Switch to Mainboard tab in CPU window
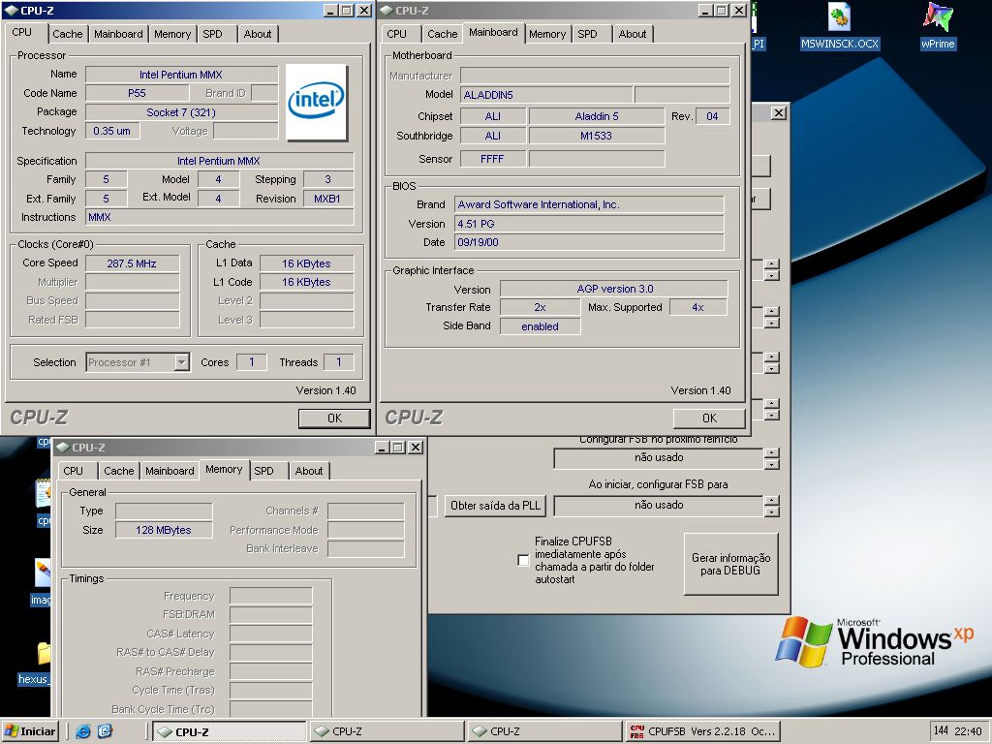 pos(118,34)
